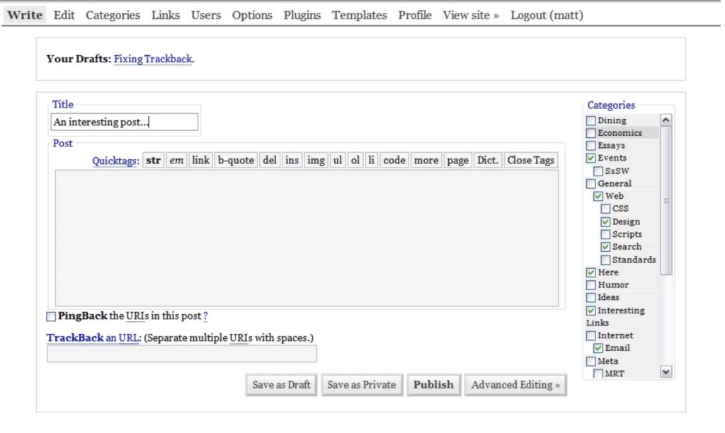The height and width of the screenshot is (433, 725).
Task: Click "Advanced Editing »" to expand editing options
Action: pyautogui.click(x=515, y=385)
